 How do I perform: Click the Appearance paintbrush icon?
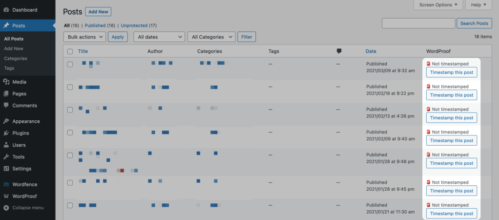(x=6, y=121)
